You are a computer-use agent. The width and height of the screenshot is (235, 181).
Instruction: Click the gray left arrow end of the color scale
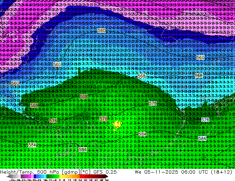[x=8, y=176]
